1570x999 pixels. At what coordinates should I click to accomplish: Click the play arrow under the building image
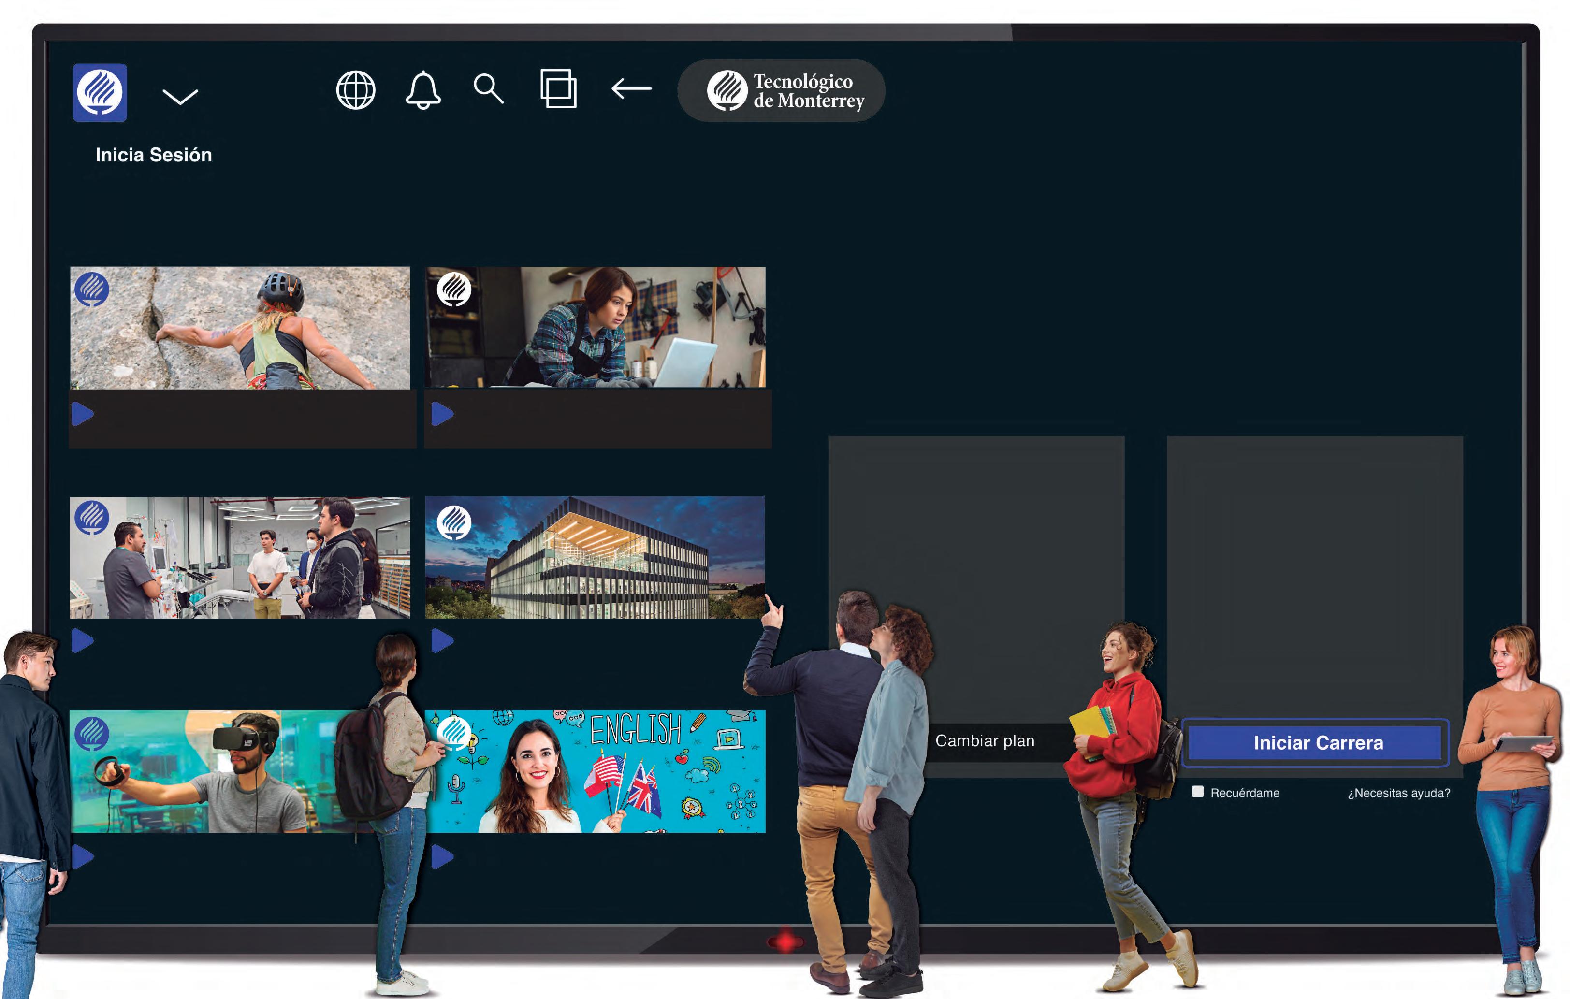click(x=442, y=640)
